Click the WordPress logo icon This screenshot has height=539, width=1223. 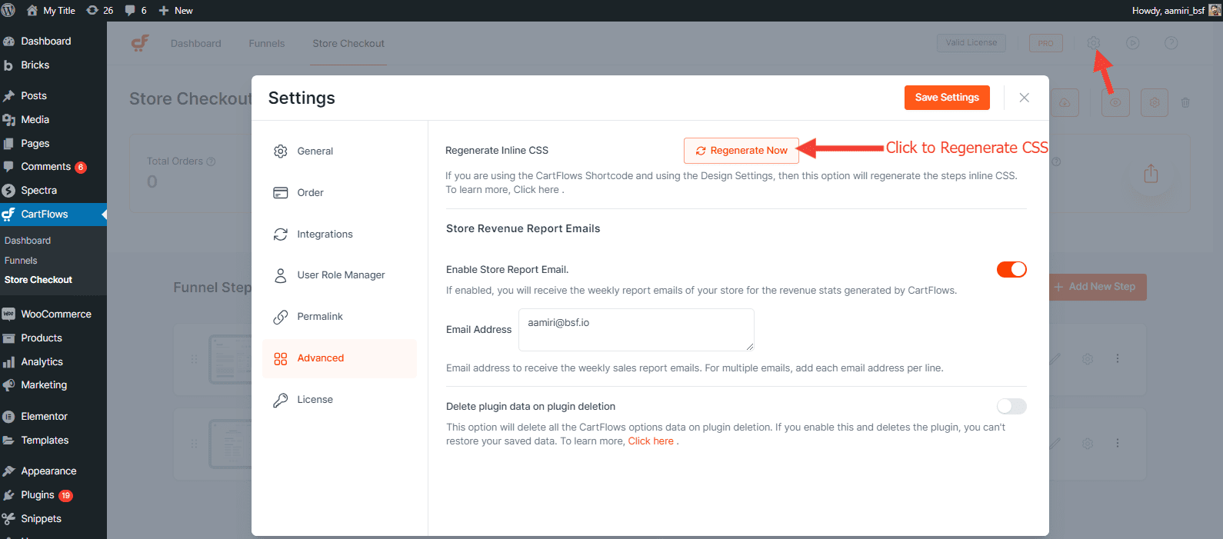pos(8,11)
